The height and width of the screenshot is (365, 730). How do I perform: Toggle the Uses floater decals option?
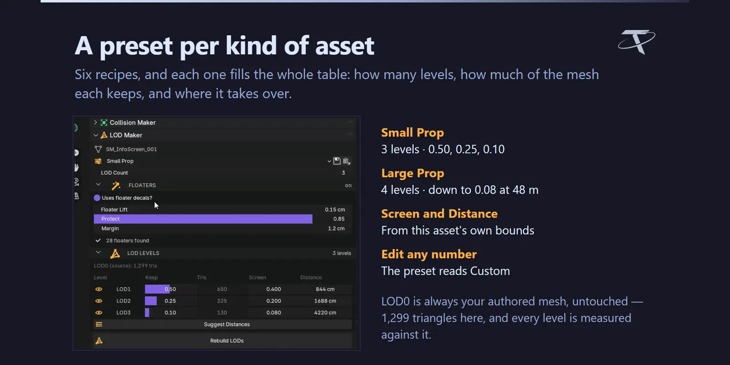point(97,198)
